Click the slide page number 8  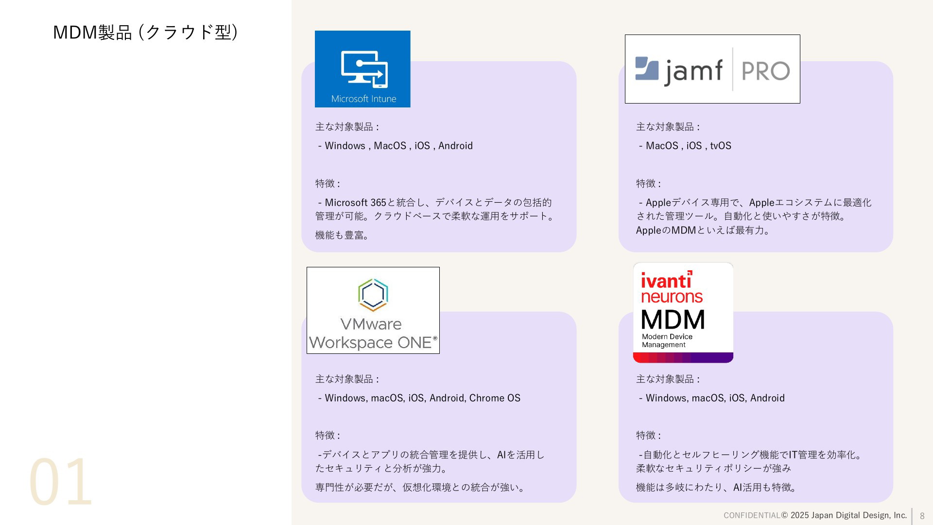pyautogui.click(x=922, y=516)
